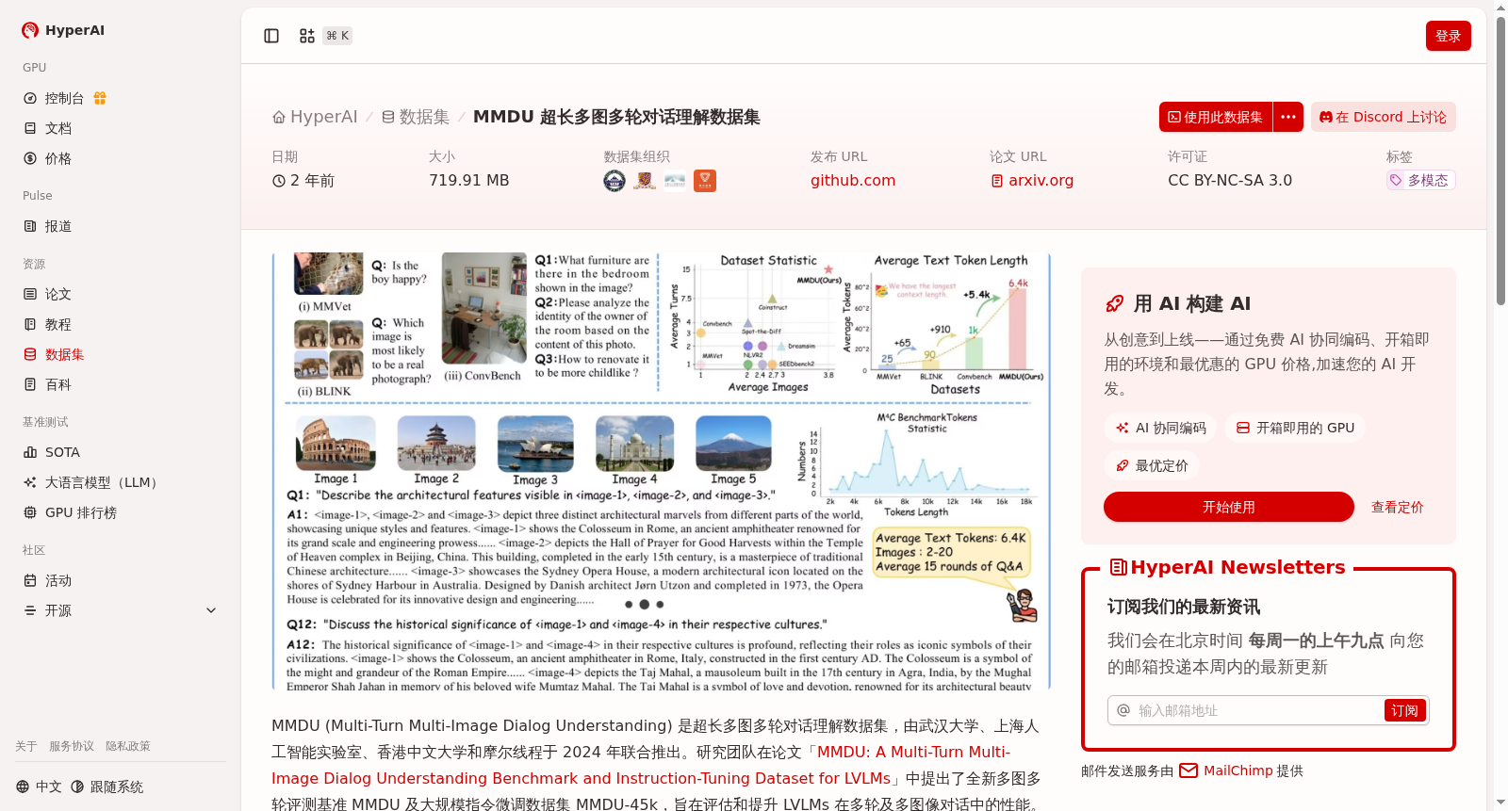Click 最优定价 chip

[x=1152, y=465]
